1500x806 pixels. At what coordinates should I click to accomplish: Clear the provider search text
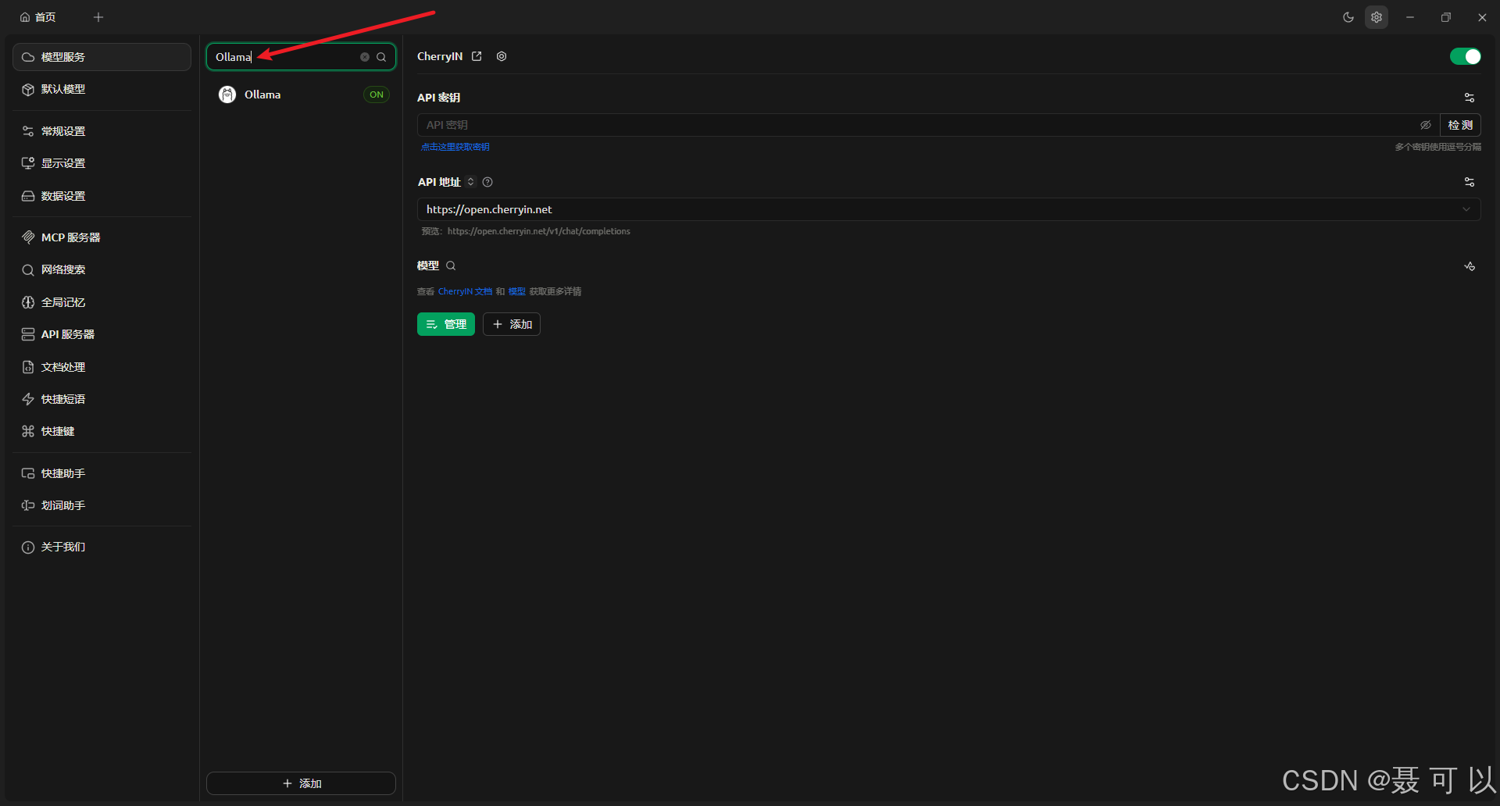tap(365, 57)
